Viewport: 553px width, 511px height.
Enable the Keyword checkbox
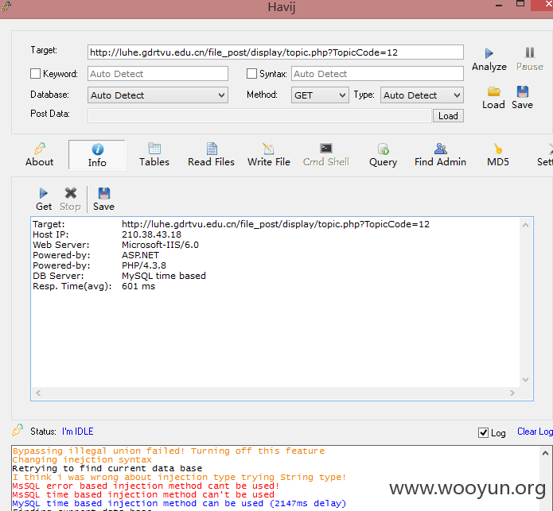(35, 74)
